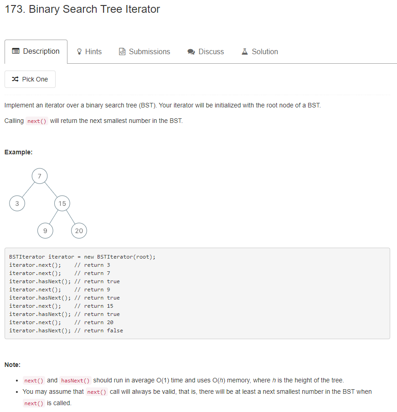Click the hasNext() code badge in Note
Image resolution: width=397 pixels, height=412 pixels.
coord(75,380)
